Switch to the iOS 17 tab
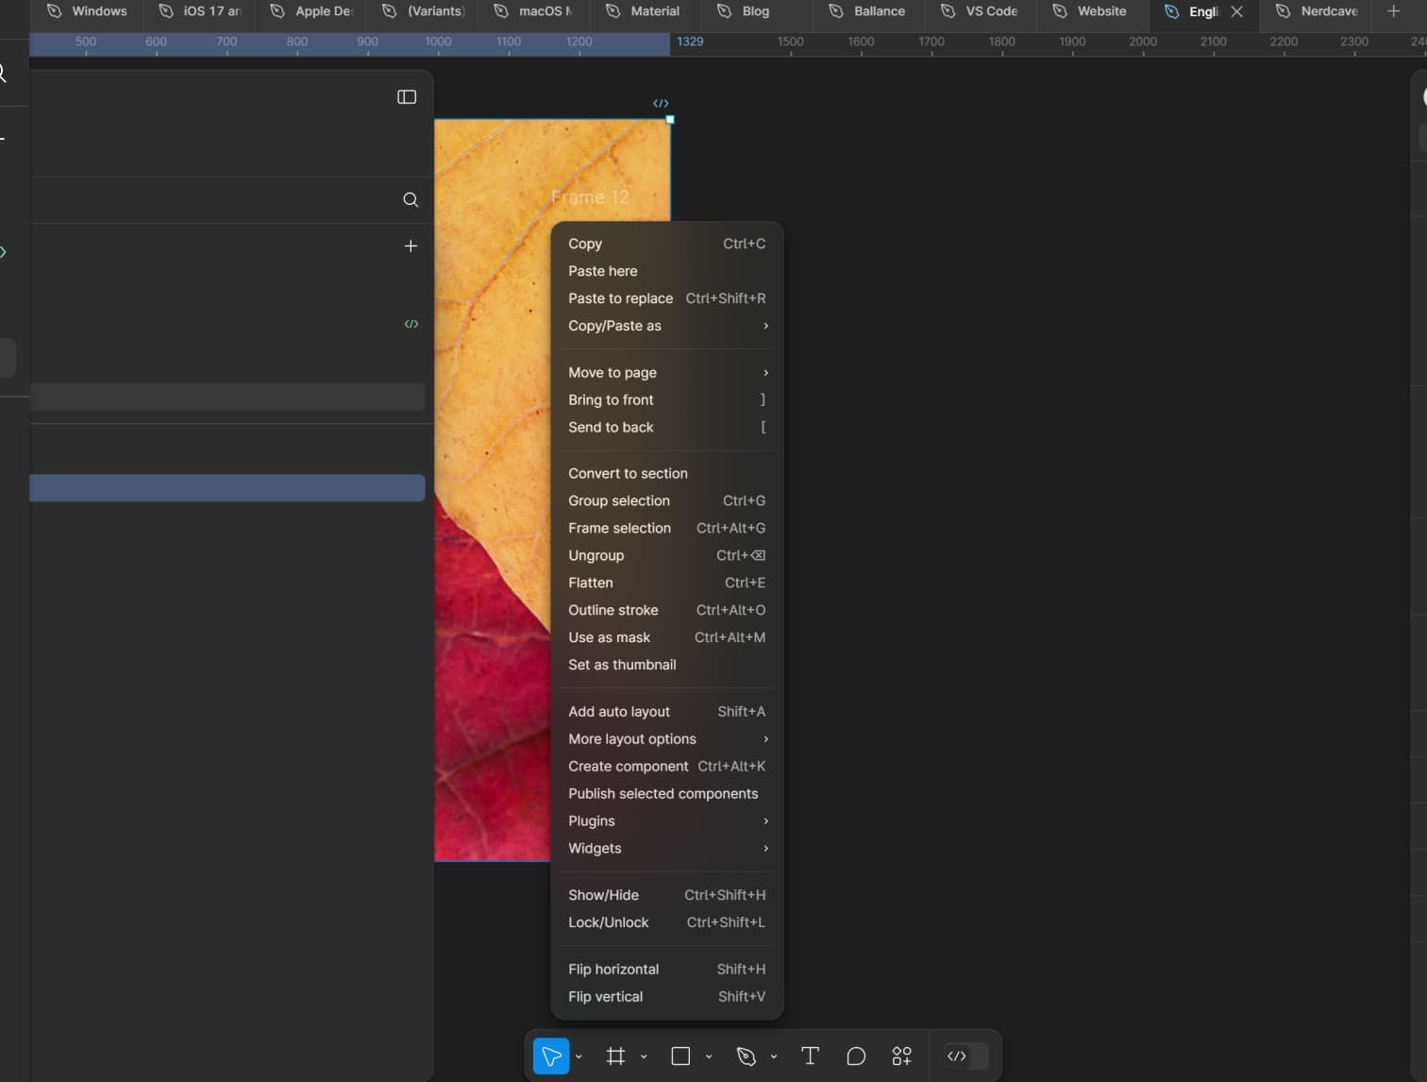Image resolution: width=1427 pixels, height=1082 pixels. (199, 11)
